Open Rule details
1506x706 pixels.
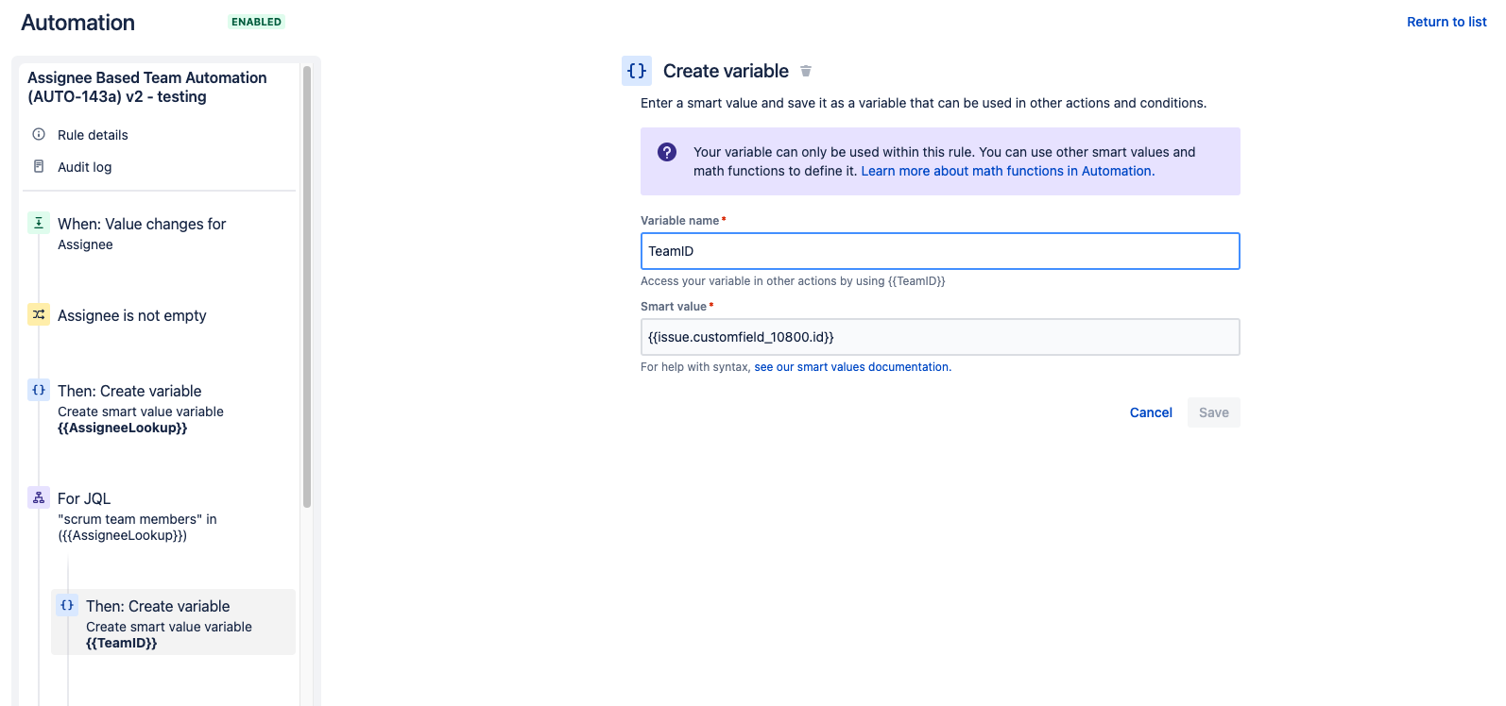[93, 135]
